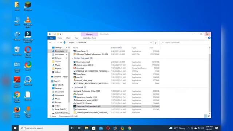The width and height of the screenshot is (233, 131).
Task: Switch to the View ribbon tab
Action: coord(76,38)
